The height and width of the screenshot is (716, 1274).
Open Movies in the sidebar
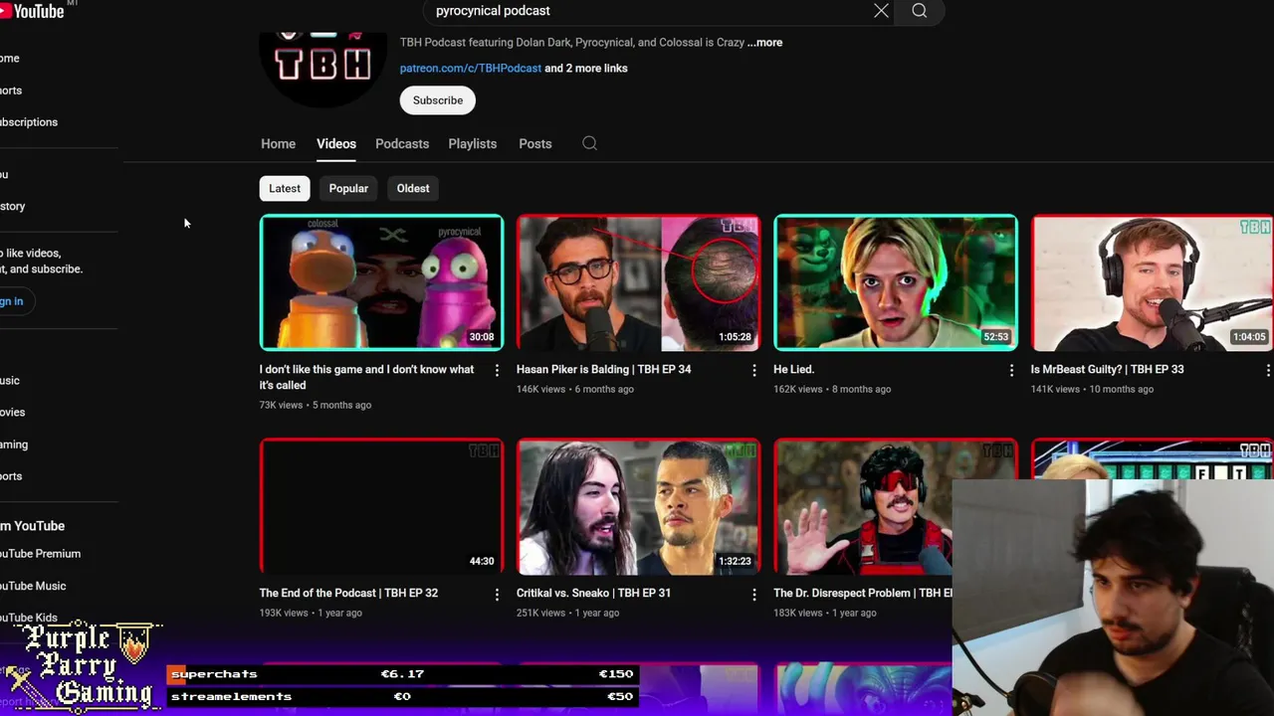pyautogui.click(x=13, y=413)
